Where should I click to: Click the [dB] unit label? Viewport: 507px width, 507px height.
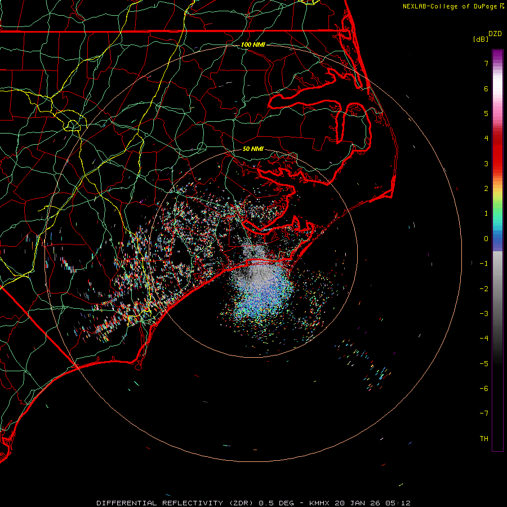pos(481,39)
